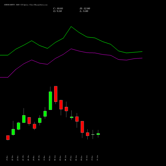The image size is (166, 166).
Task: Click the close value 'C: 10.05'
Action: click(x=58, y=9)
